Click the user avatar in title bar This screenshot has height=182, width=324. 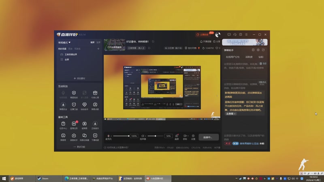pos(218,34)
